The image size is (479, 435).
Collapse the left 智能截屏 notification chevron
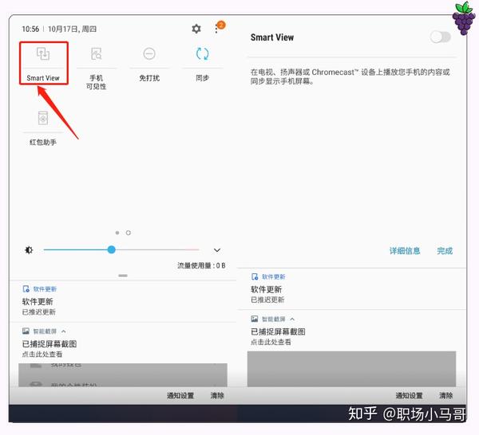tap(64, 331)
